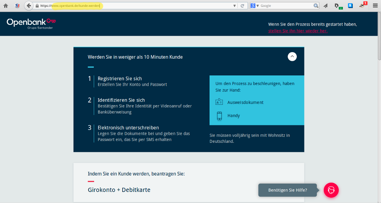Viewport: 381px width, 203px height.
Task: Click into the Google search field
Action: tap(286, 6)
